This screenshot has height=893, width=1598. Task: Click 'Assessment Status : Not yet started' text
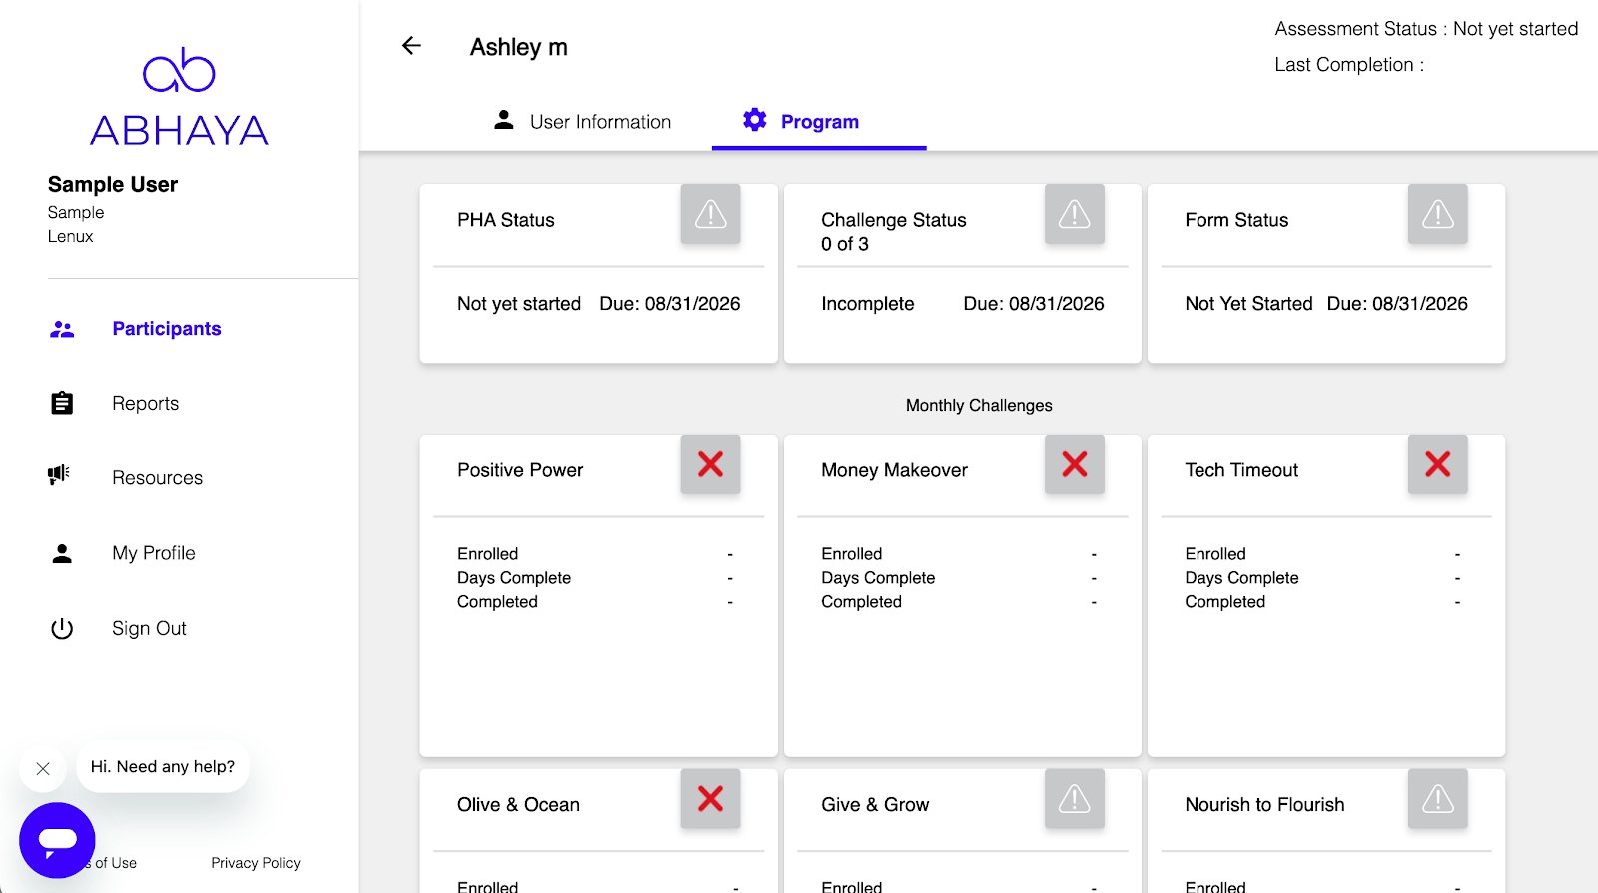point(1426,29)
